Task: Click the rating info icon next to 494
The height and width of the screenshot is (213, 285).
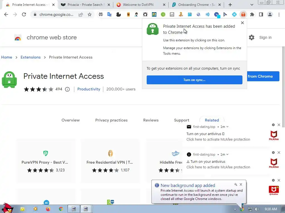Action: pos(67,89)
